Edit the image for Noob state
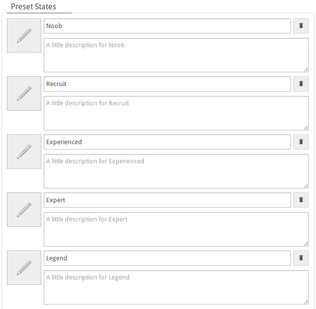 pos(24,35)
